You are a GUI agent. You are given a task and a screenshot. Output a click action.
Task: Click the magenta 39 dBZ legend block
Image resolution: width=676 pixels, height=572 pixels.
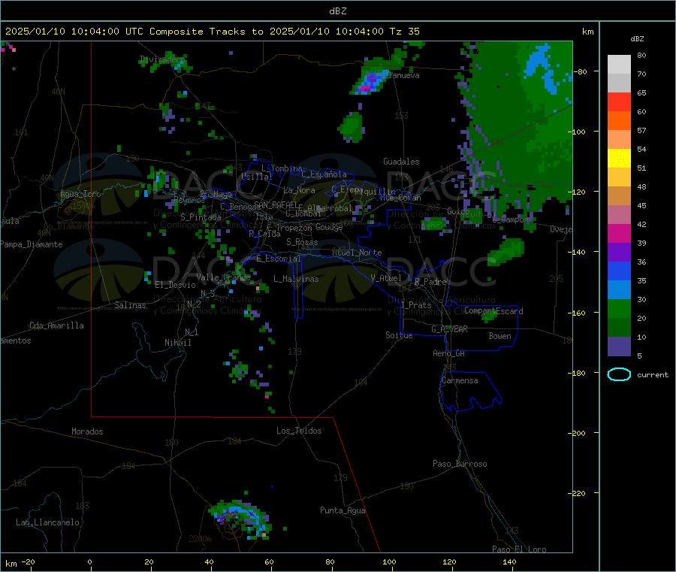tap(619, 233)
